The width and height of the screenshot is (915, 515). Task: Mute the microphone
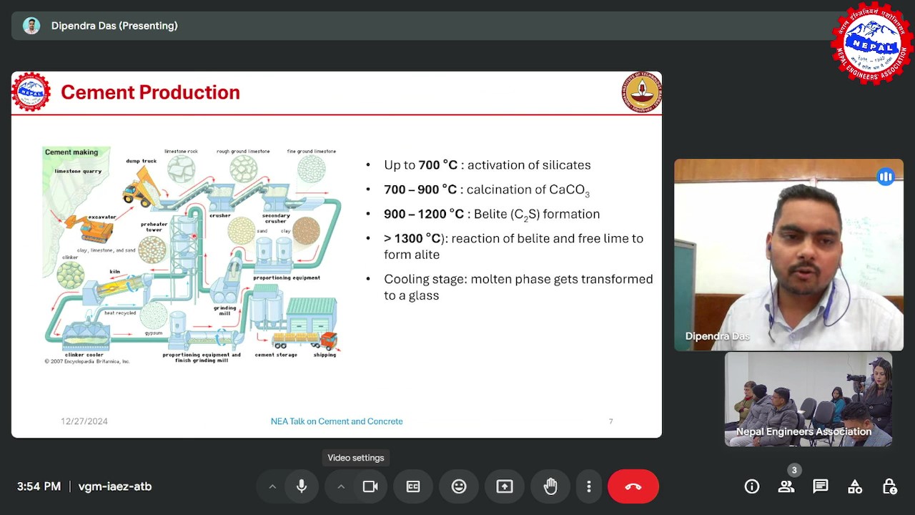(x=302, y=486)
